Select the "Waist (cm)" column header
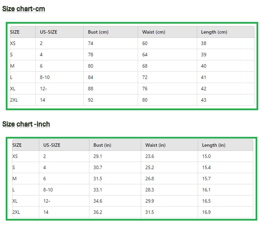 coord(154,32)
